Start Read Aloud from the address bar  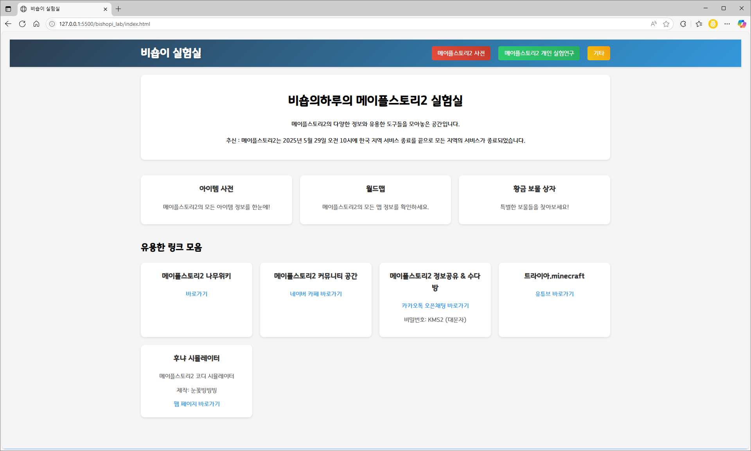coord(654,24)
